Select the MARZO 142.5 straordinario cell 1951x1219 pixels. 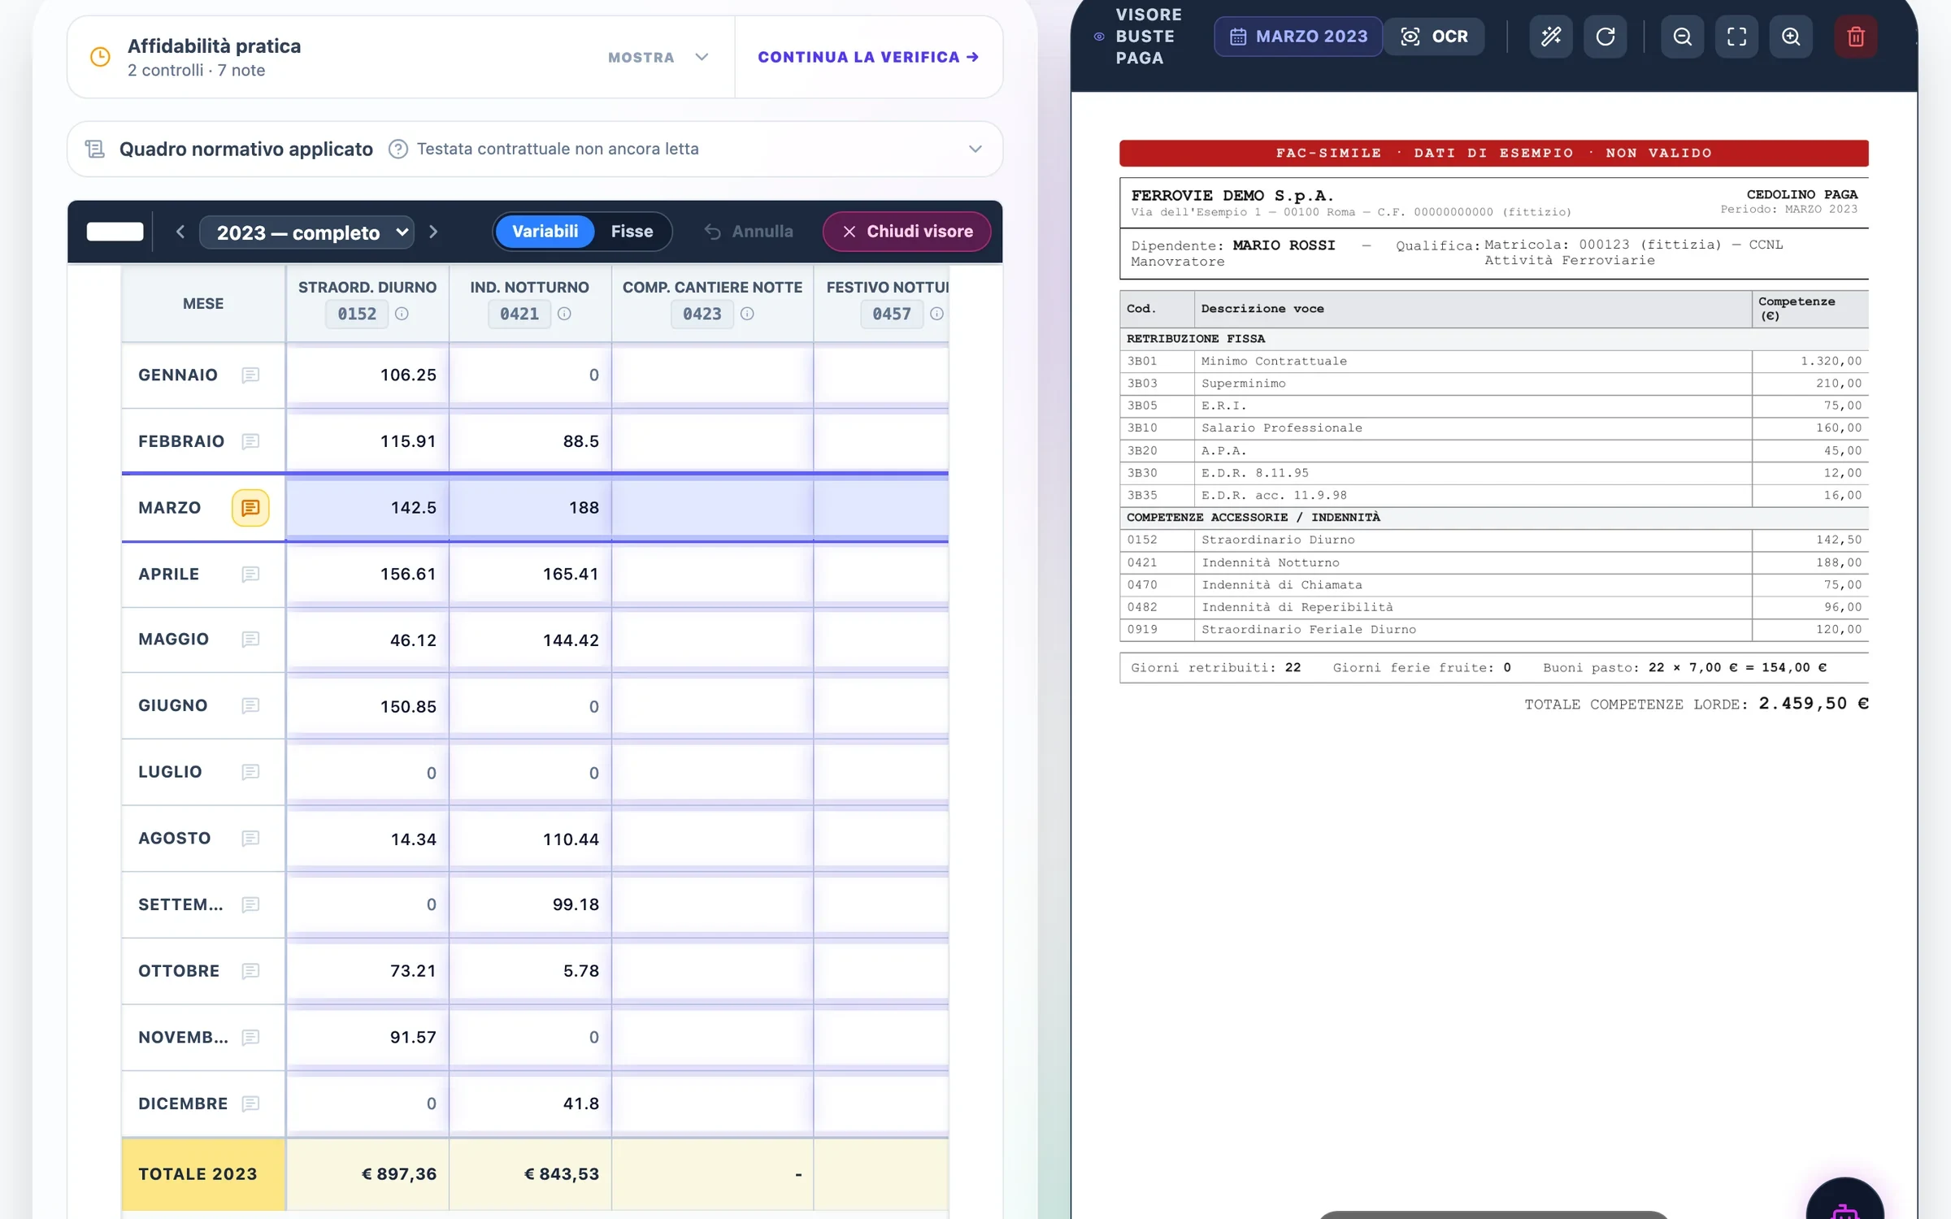point(367,508)
